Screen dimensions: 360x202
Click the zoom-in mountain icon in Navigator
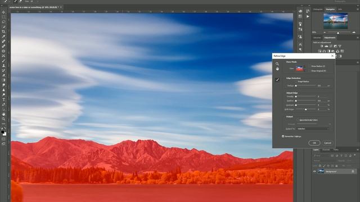pyautogui.click(x=354, y=33)
